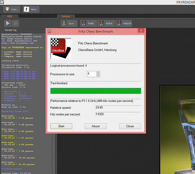Click the Relative speed value field 29.85
This screenshot has width=195, height=174.
(x=118, y=107)
